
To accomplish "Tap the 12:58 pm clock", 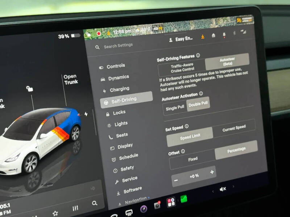I will [x=122, y=32].
